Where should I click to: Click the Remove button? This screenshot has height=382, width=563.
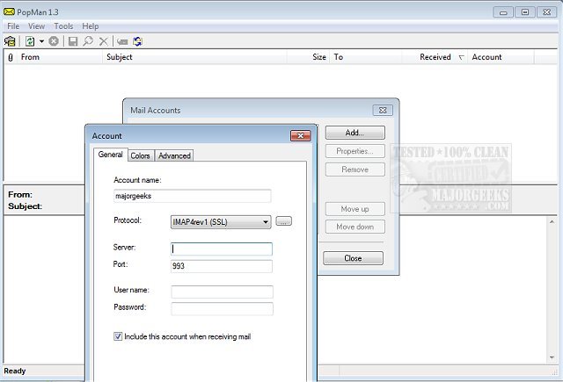(355, 169)
